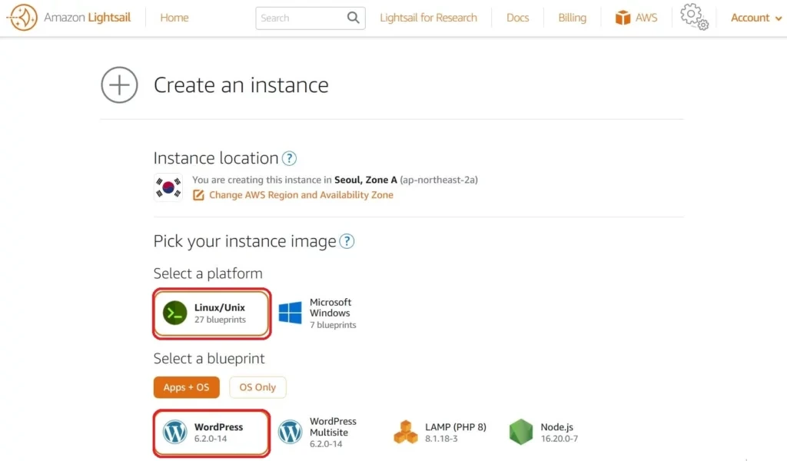Click the Amazon Lightsail logo

click(69, 17)
